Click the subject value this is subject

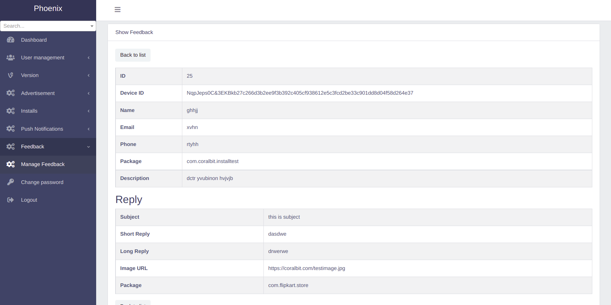tap(284, 217)
